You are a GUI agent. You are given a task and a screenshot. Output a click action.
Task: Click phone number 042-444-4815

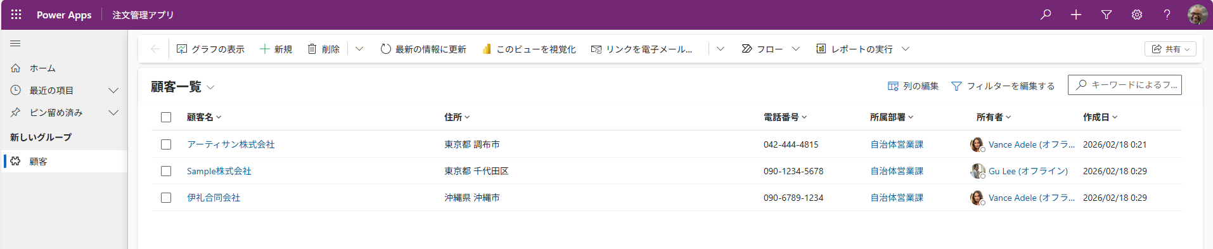791,144
